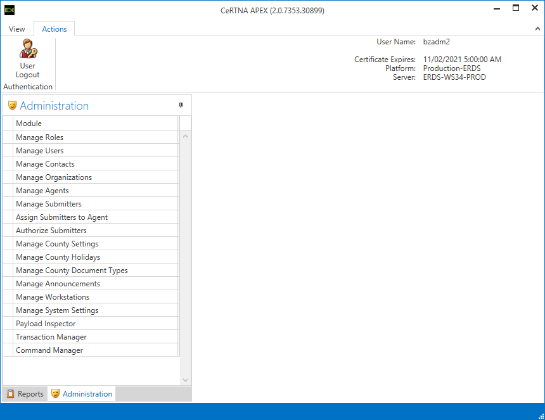The width and height of the screenshot is (545, 420).
Task: Open Manage Users module
Action: click(39, 151)
